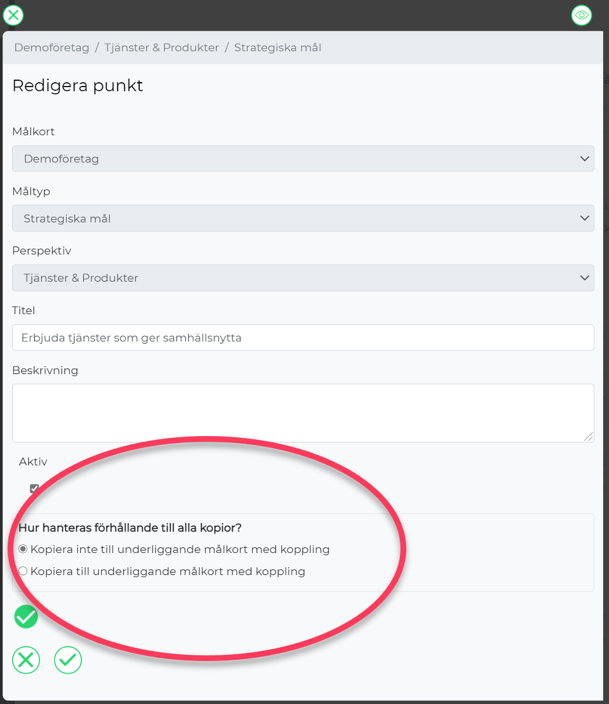The height and width of the screenshot is (704, 609).
Task: Click the Målkort dropdown chevron arrow
Action: [x=584, y=159]
